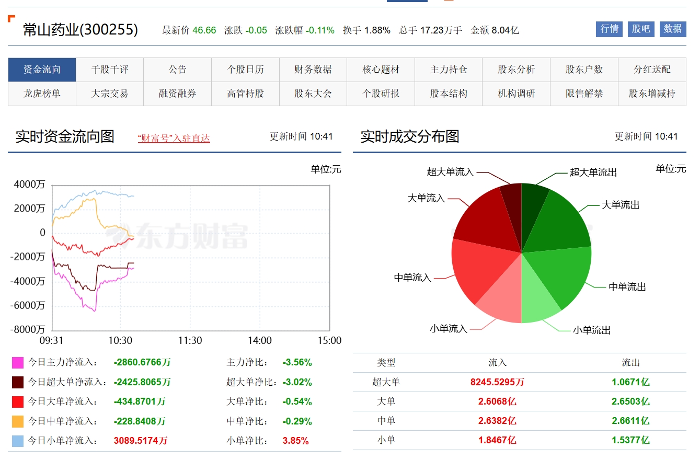View the 股东户数 tab

(x=584, y=70)
